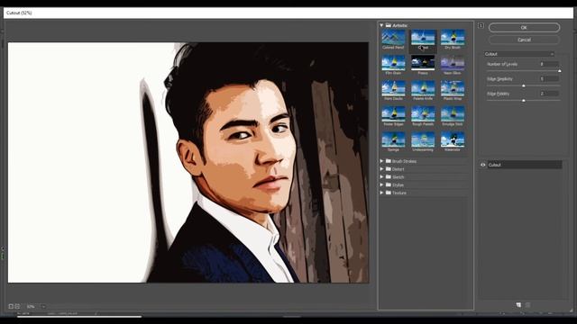Collapse the Artistic filter folder
Viewport: 577px width, 324px height.
(381, 25)
